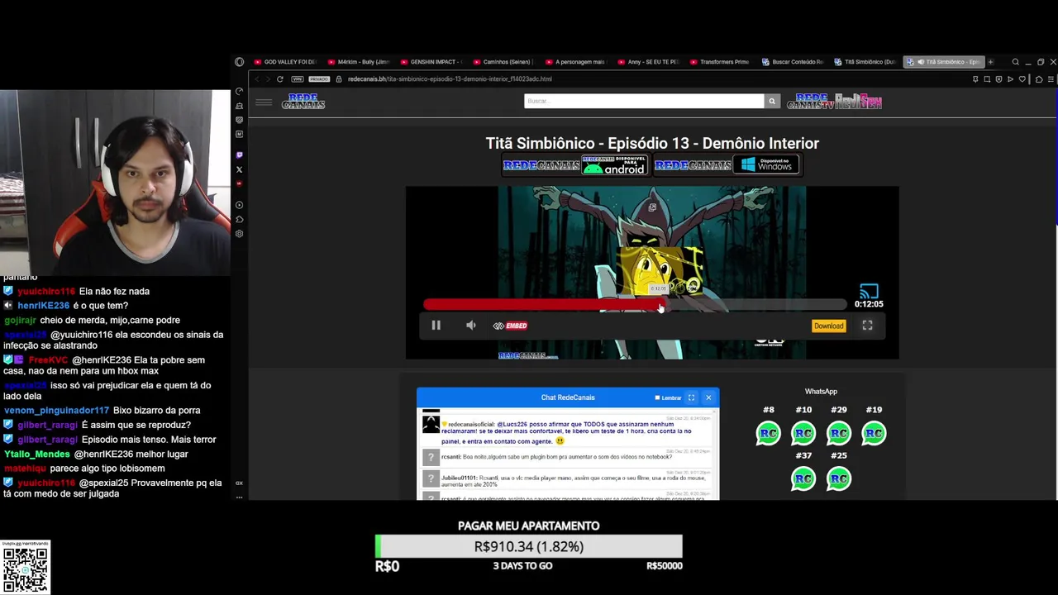Click the donation goal progress bar

tap(529, 546)
